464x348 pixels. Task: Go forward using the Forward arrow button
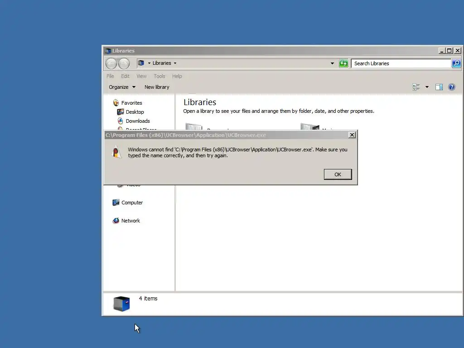[x=124, y=63]
